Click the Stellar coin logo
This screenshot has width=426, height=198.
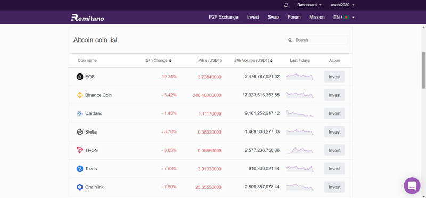pos(79,132)
